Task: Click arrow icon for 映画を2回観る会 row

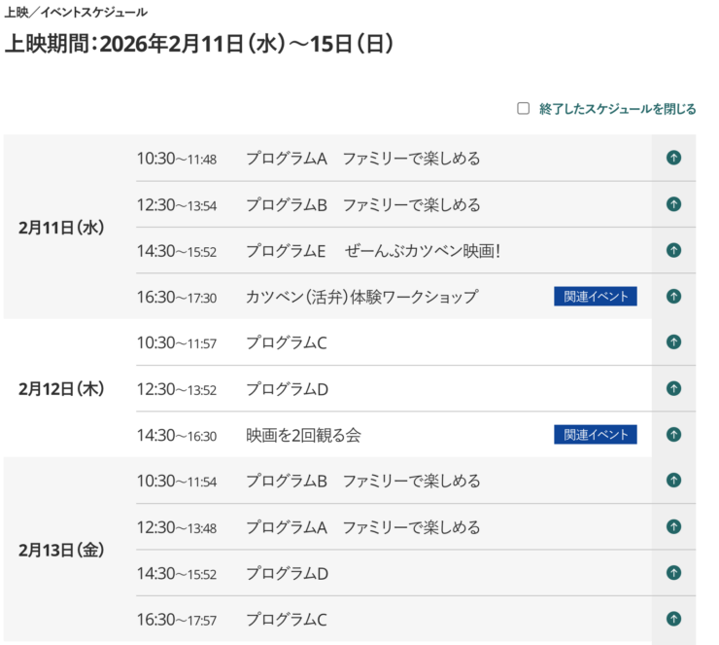Action: 673,434
